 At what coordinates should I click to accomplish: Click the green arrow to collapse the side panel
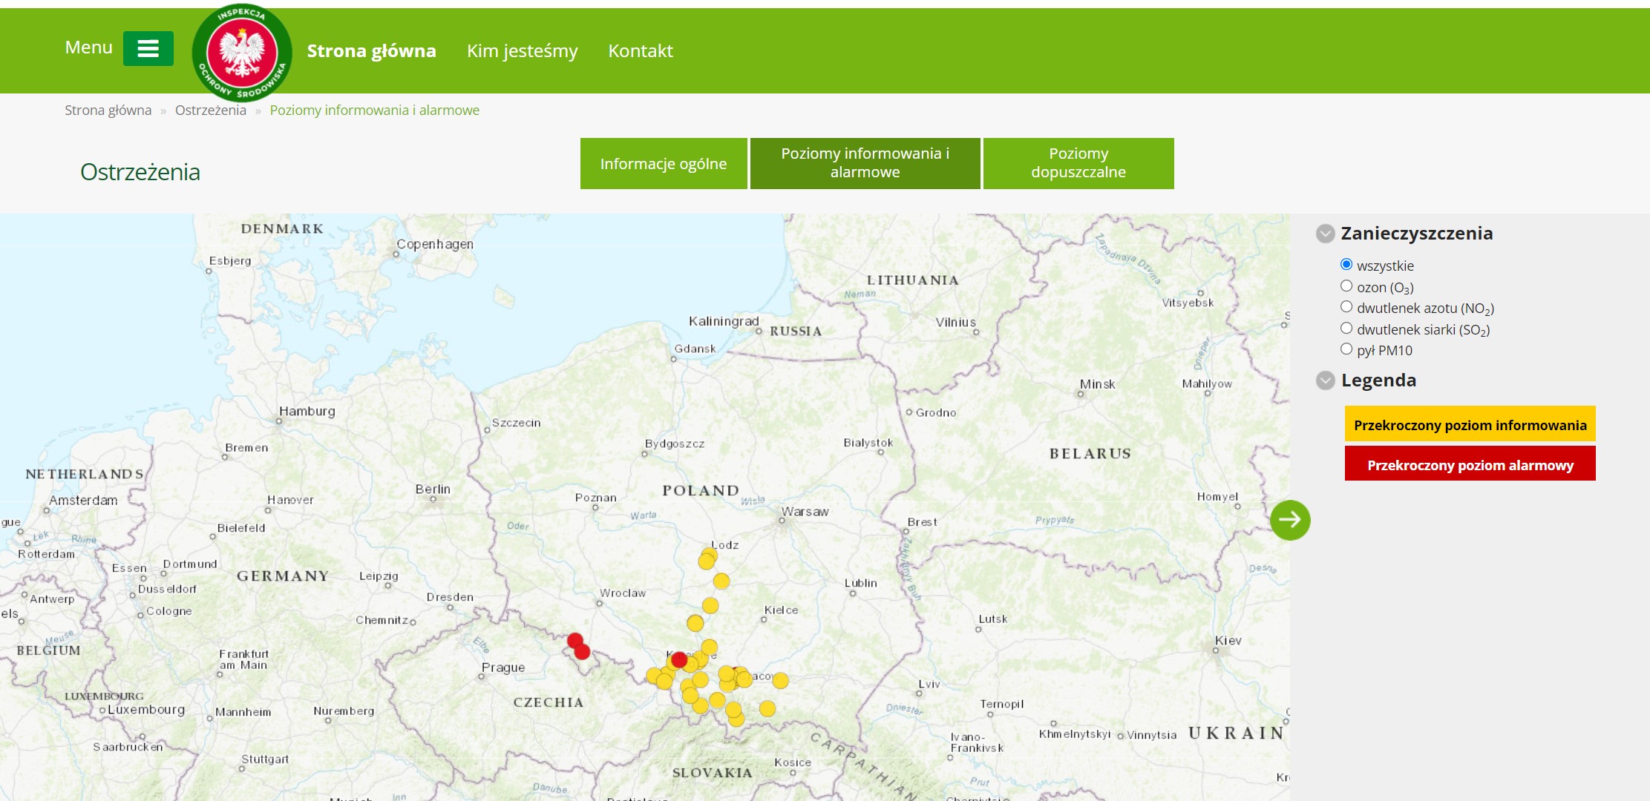coord(1290,520)
